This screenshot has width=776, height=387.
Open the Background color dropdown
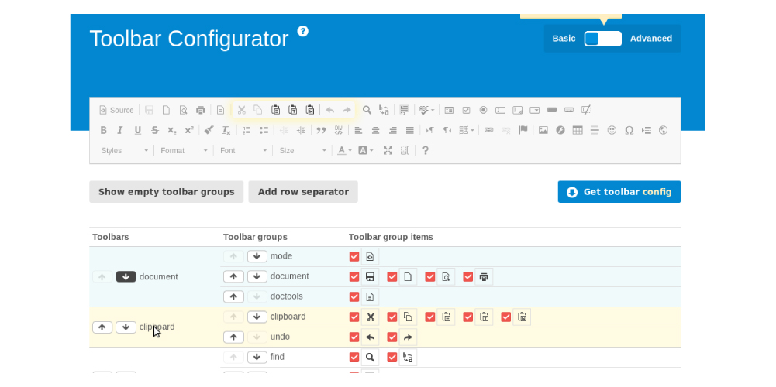tap(366, 150)
